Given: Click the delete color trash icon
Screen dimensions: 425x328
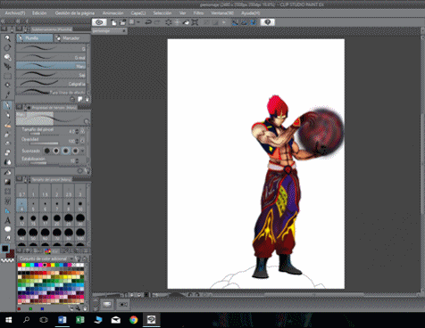Looking at the screenshot, I should coord(85,308).
